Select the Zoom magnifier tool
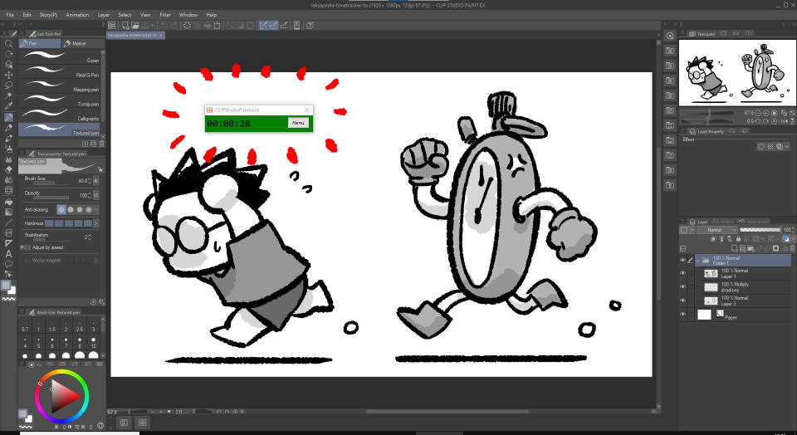 click(x=8, y=43)
